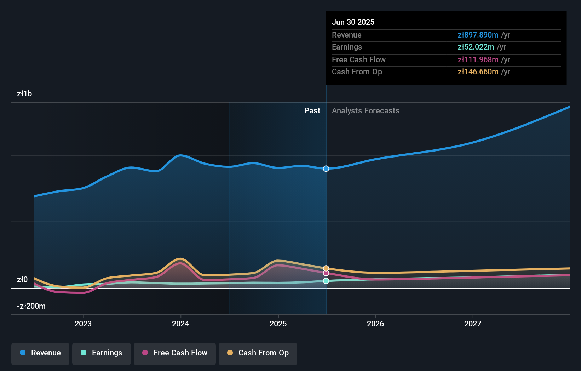Screen dimensions: 581x371
Task: Click the zł52.022m earnings value
Action: pos(476,47)
